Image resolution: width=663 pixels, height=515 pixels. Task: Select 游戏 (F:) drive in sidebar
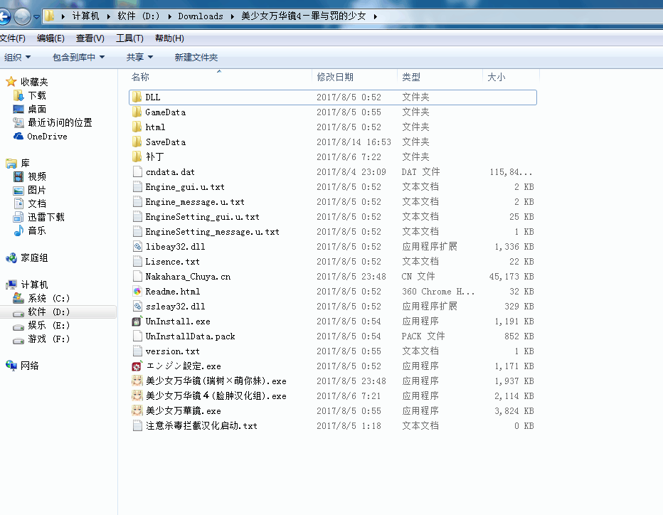pyautogui.click(x=48, y=339)
